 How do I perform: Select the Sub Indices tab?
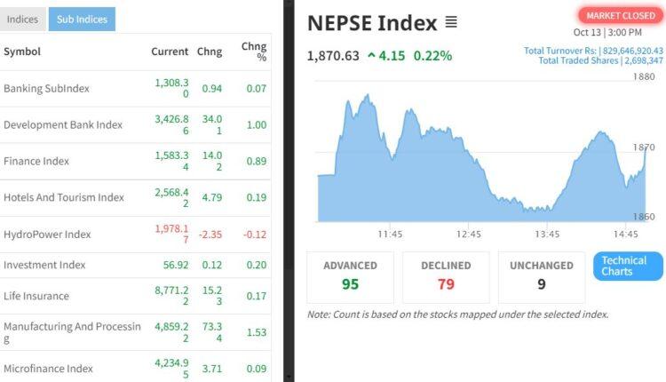(82, 19)
